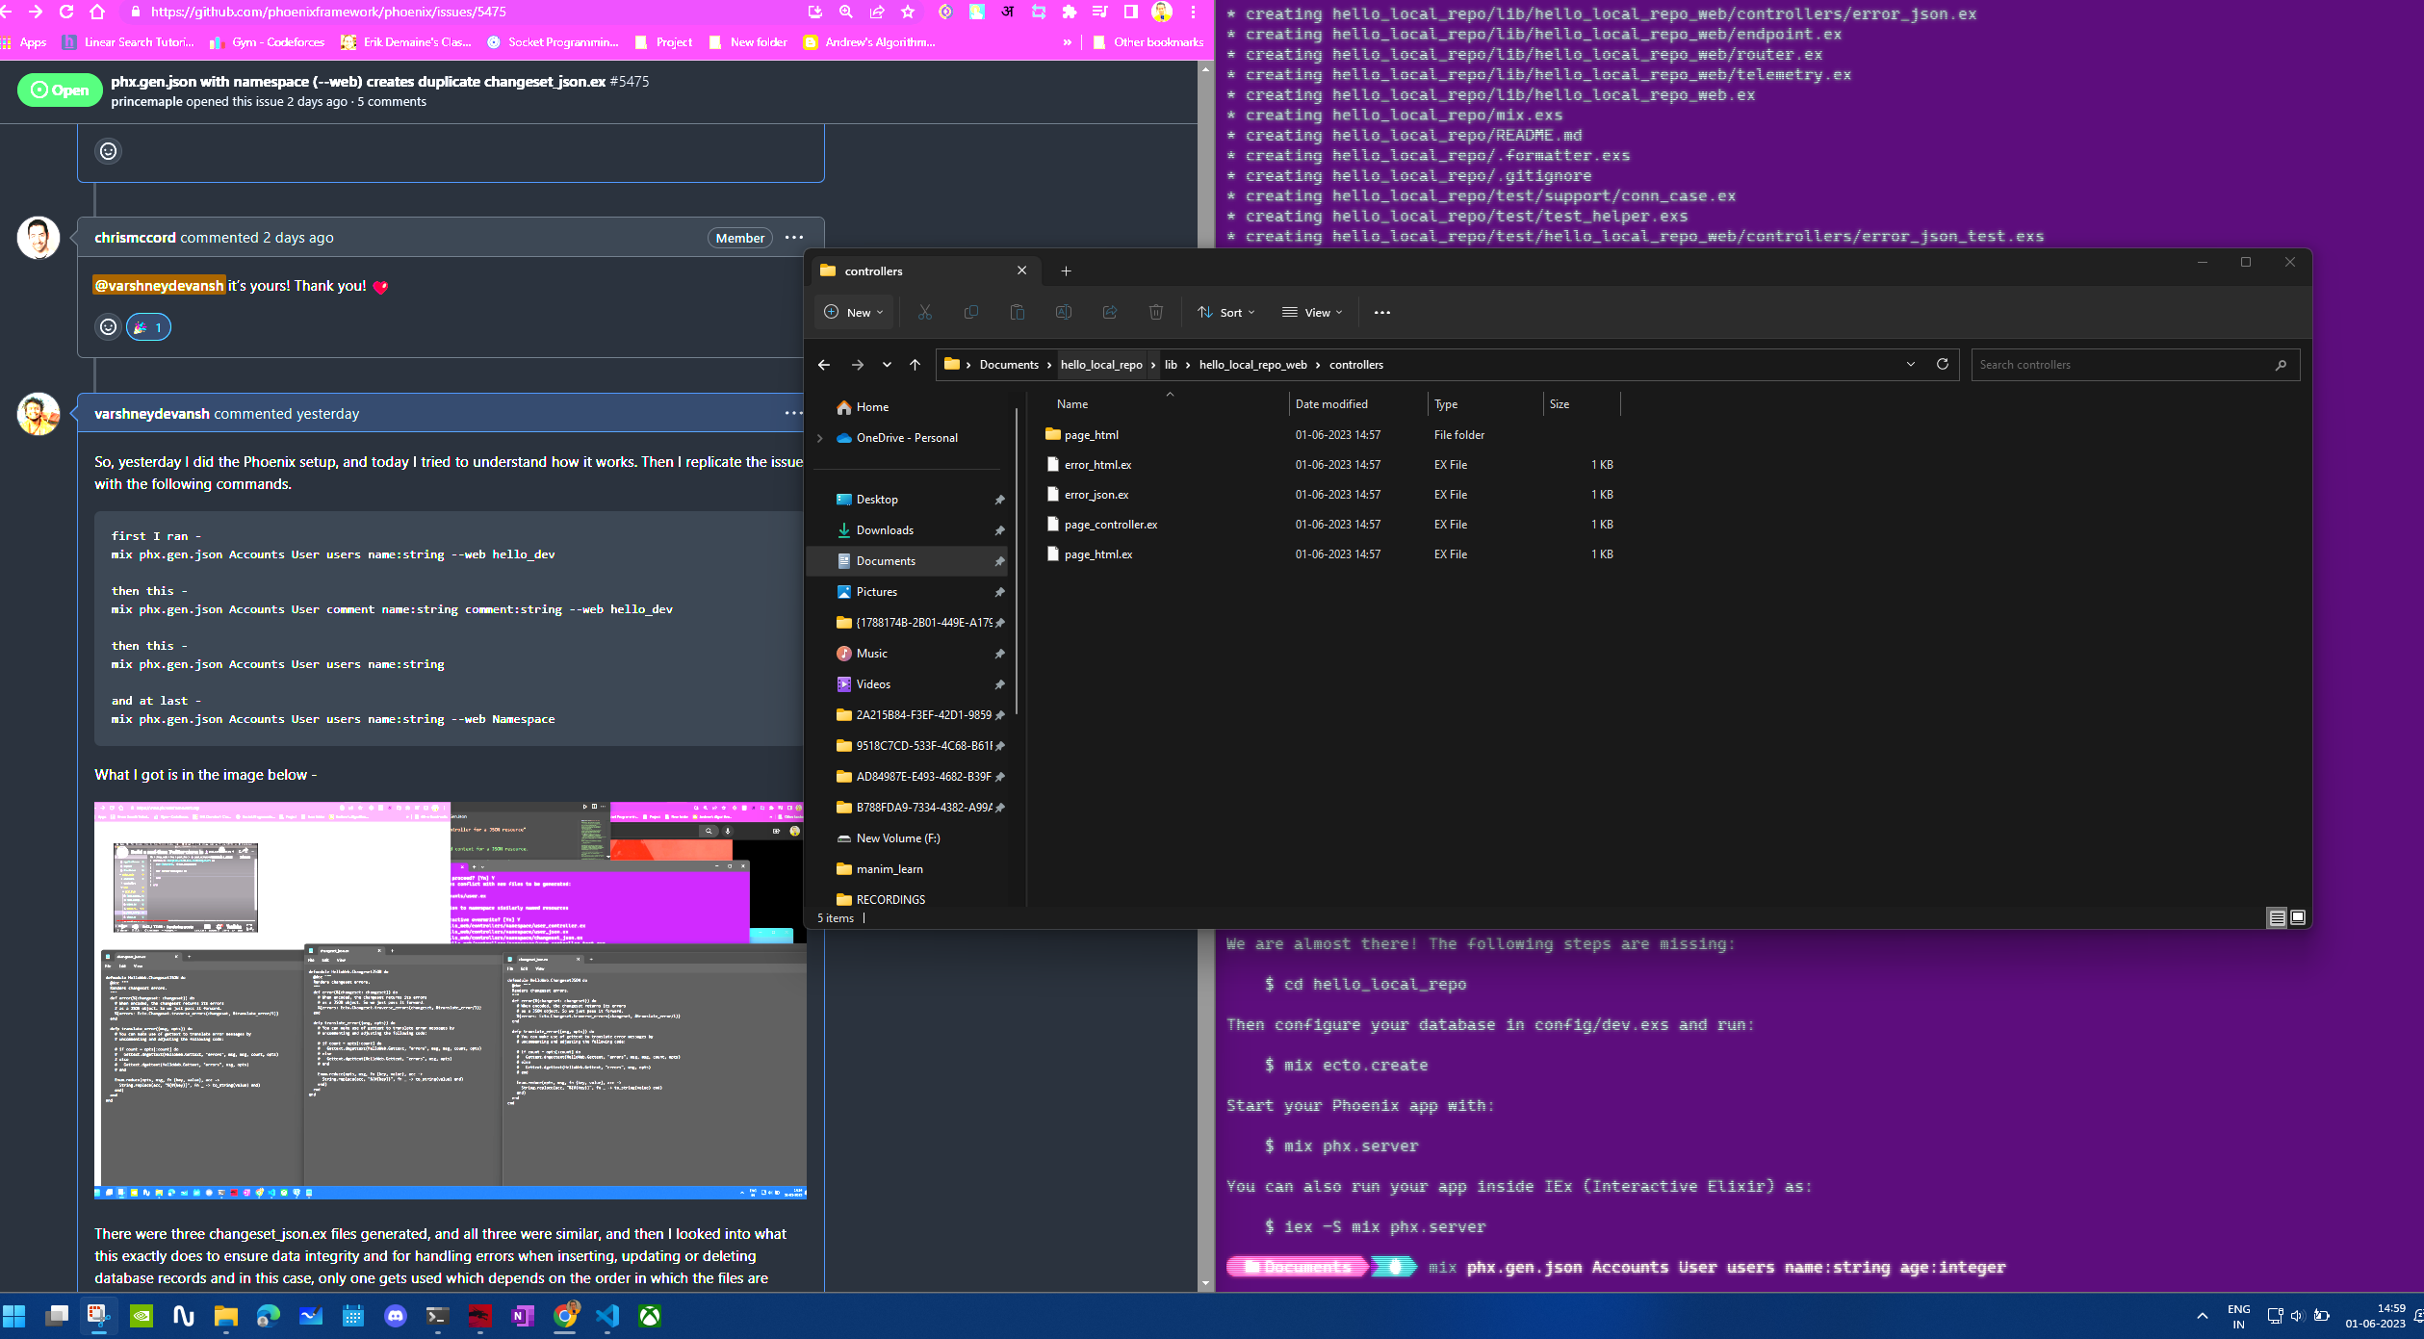Open the Sort dropdown in File Explorer
This screenshot has height=1339, width=2424.
tap(1225, 312)
